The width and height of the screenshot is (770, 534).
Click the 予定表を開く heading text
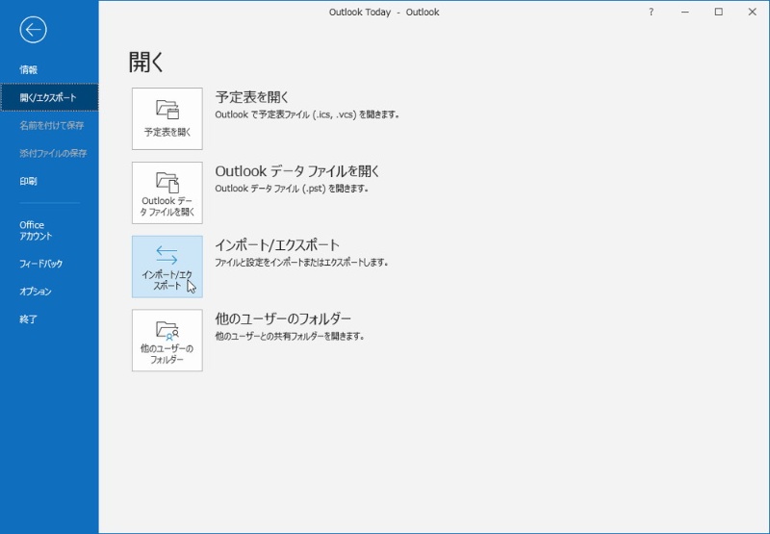click(x=252, y=96)
